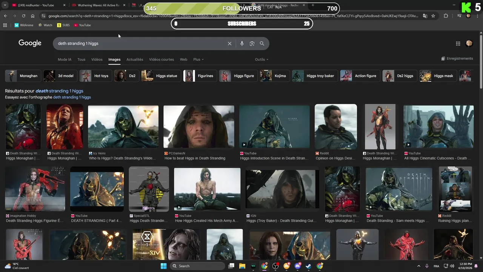Viewport: 483px width, 272px height.
Task: Open the taskbar clock and date
Action: (466, 266)
